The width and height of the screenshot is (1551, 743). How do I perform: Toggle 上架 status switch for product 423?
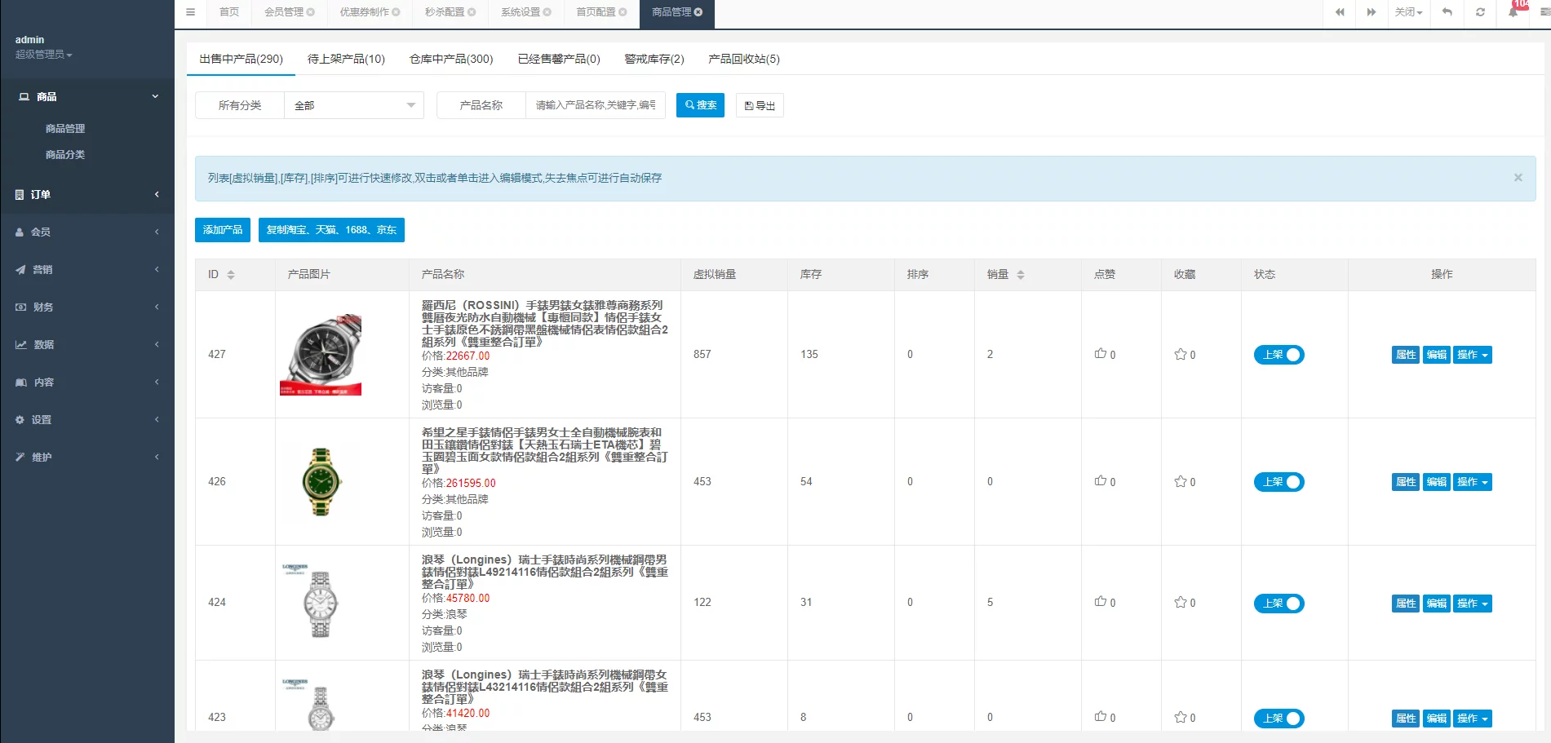(1278, 719)
